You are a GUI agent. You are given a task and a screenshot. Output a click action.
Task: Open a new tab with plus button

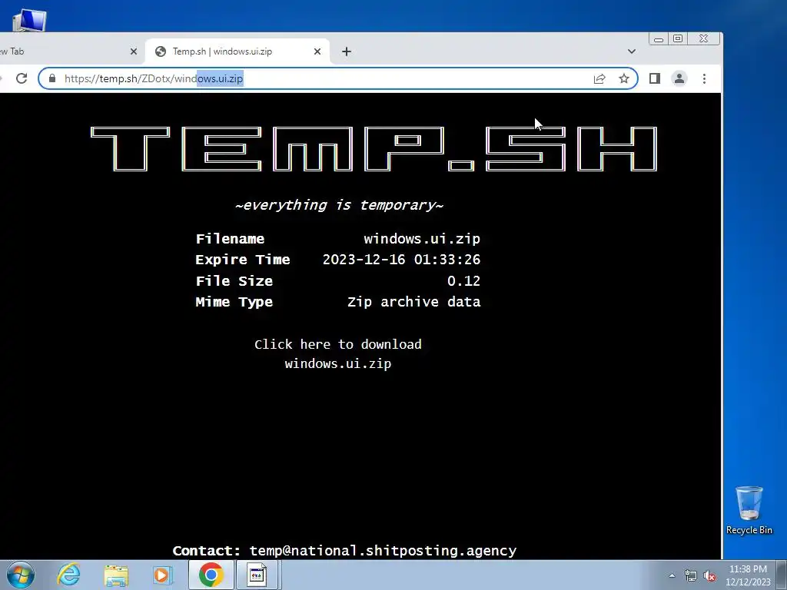[347, 51]
